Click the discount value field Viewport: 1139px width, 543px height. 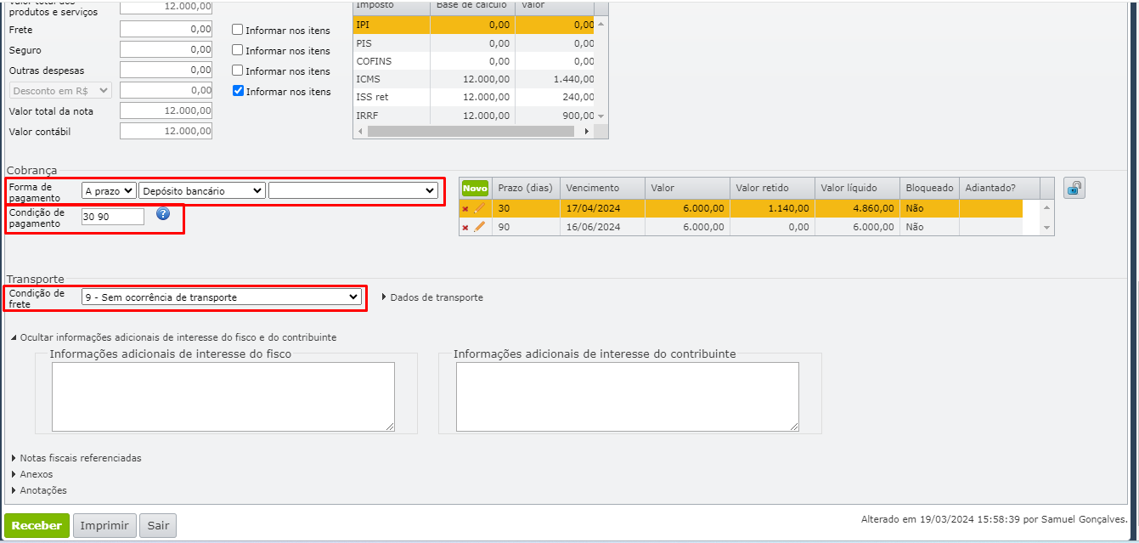[x=166, y=90]
